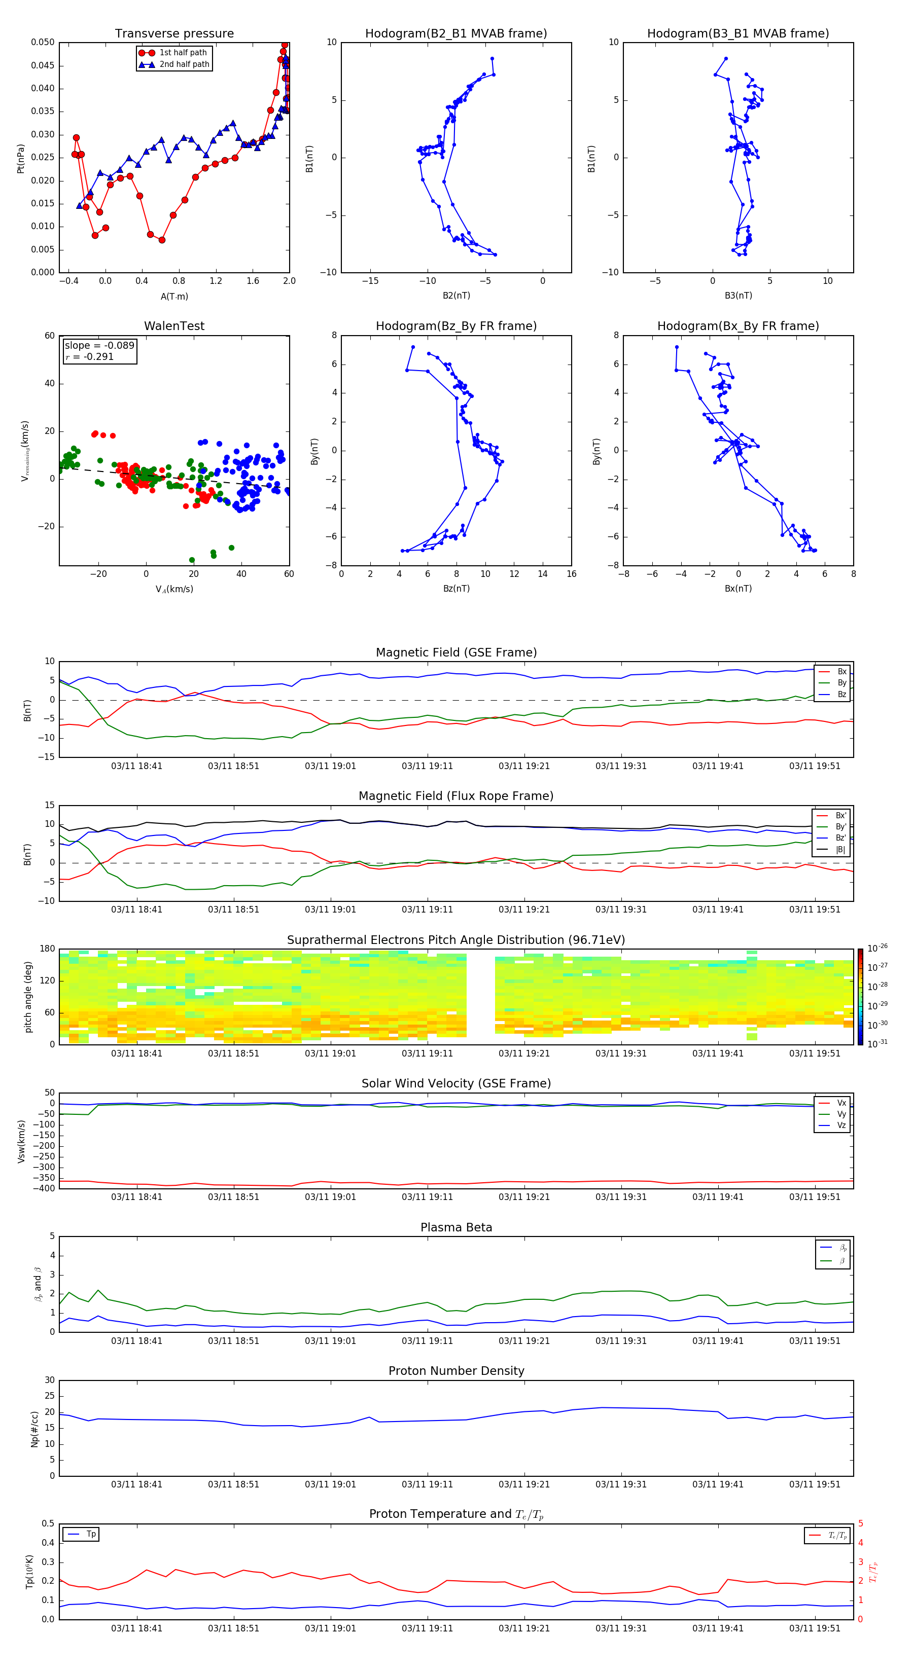This screenshot has height=1673, width=913.
Task: Click the 'Np(#/cc)' y-axis label
Action: pos(34,1429)
